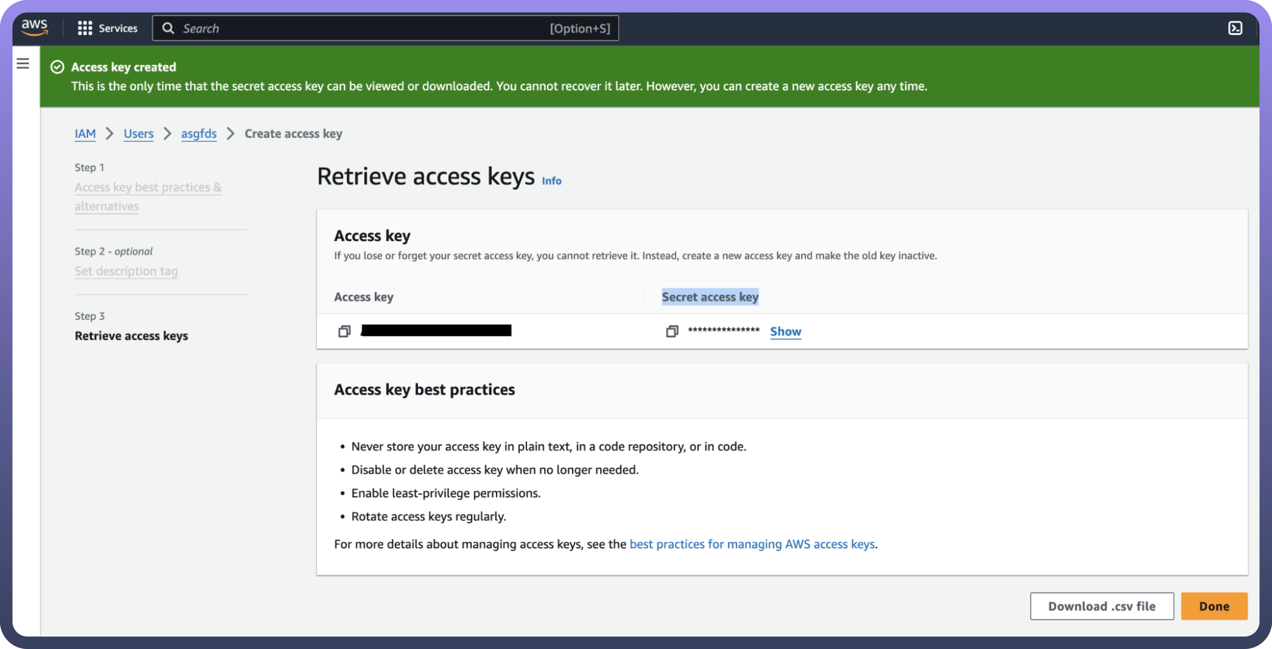This screenshot has width=1272, height=649.
Task: Open the CloudShell terminal icon
Action: pyautogui.click(x=1235, y=28)
